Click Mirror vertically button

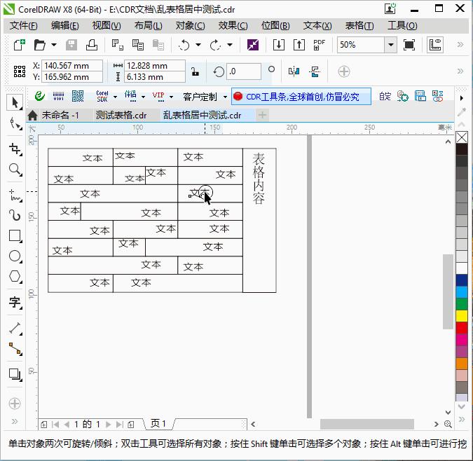click(x=315, y=71)
